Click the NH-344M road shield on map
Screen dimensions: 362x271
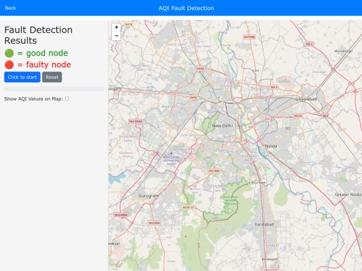point(135,121)
